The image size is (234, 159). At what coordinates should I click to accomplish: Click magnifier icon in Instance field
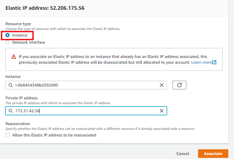[x=11, y=85]
